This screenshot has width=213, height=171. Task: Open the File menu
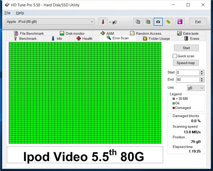(x=8, y=13)
